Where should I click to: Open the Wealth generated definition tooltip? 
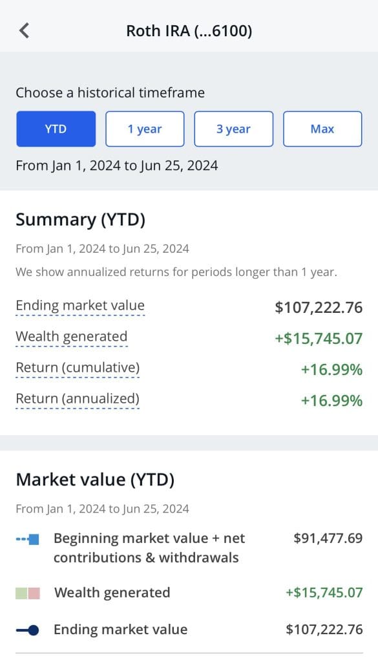[71, 337]
